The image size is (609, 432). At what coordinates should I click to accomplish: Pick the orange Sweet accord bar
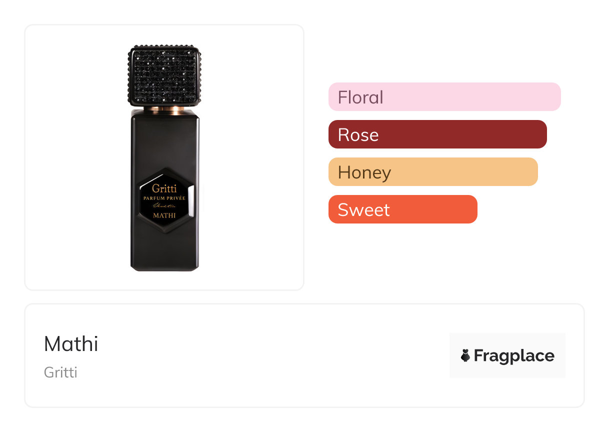(x=402, y=209)
